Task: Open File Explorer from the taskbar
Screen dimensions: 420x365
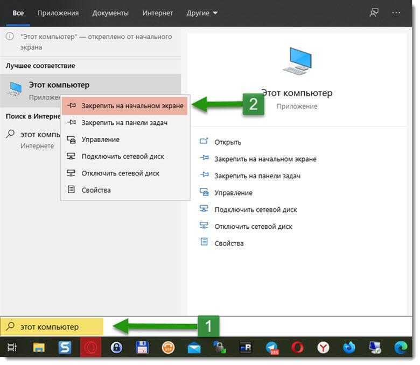Action: 39,348
